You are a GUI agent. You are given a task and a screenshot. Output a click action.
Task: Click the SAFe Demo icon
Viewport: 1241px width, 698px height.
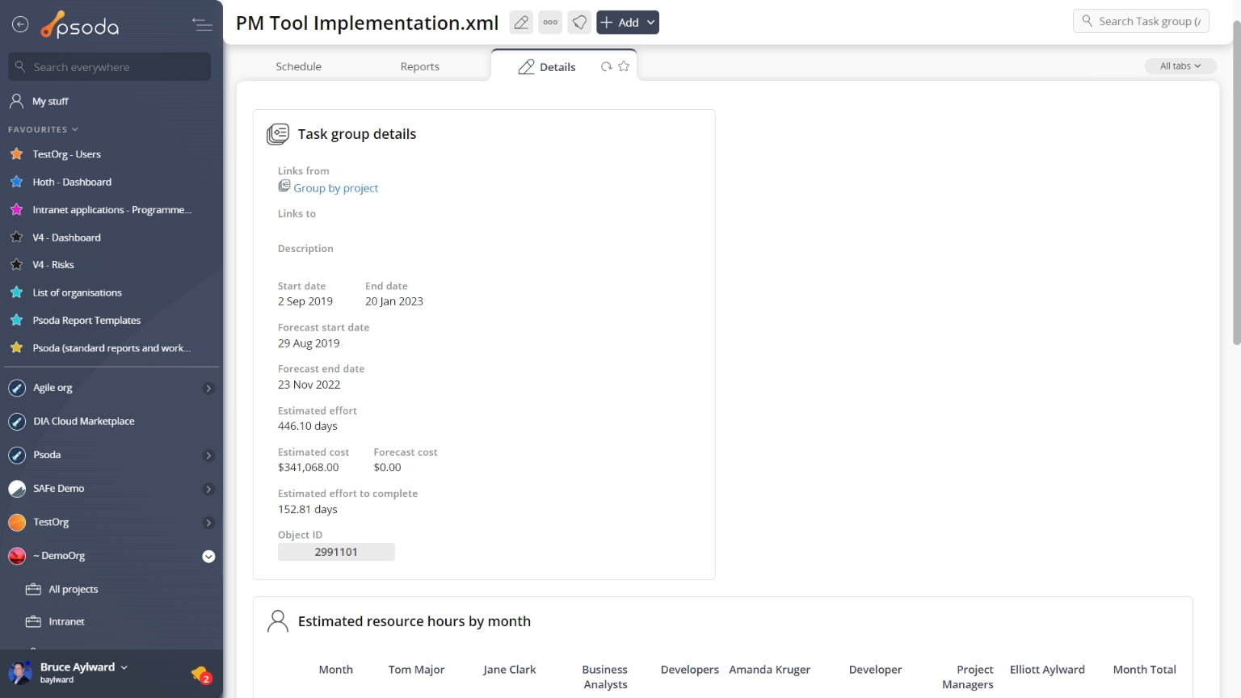(x=17, y=489)
